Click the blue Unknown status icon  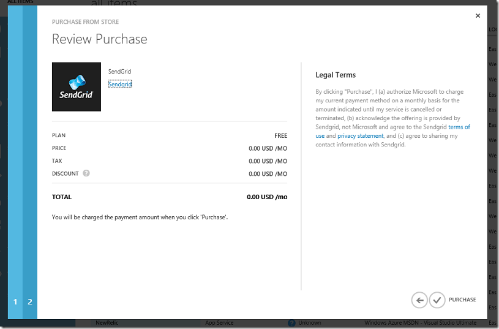tap(291, 323)
